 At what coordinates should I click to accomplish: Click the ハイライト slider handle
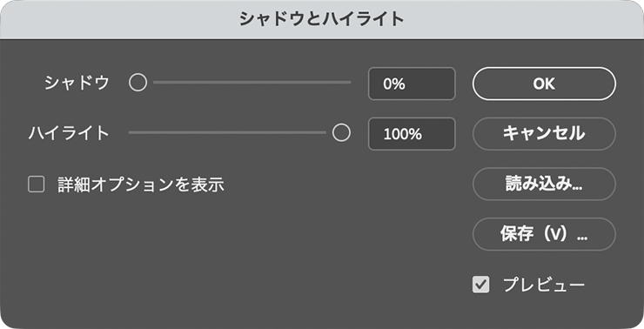[x=341, y=133]
